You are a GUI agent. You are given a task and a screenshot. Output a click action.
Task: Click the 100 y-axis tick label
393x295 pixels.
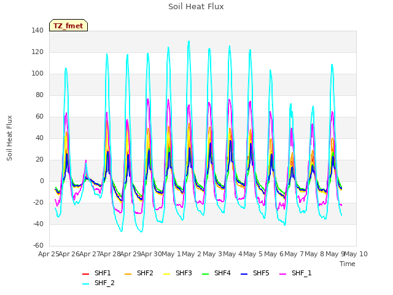[37, 74]
